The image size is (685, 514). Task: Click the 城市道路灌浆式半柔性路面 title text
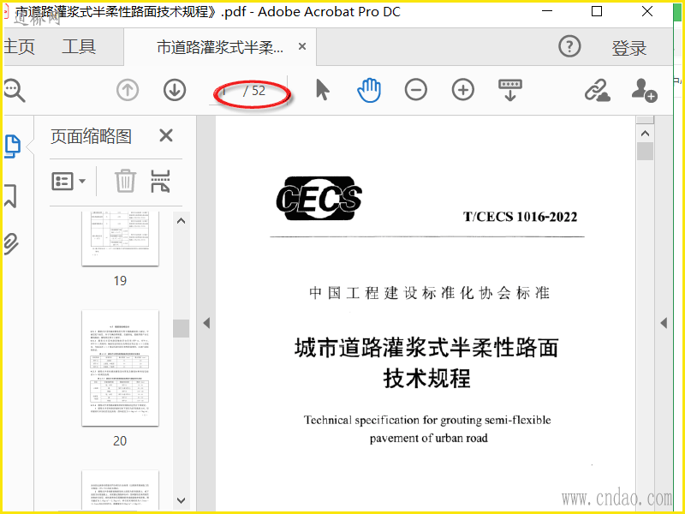[426, 348]
